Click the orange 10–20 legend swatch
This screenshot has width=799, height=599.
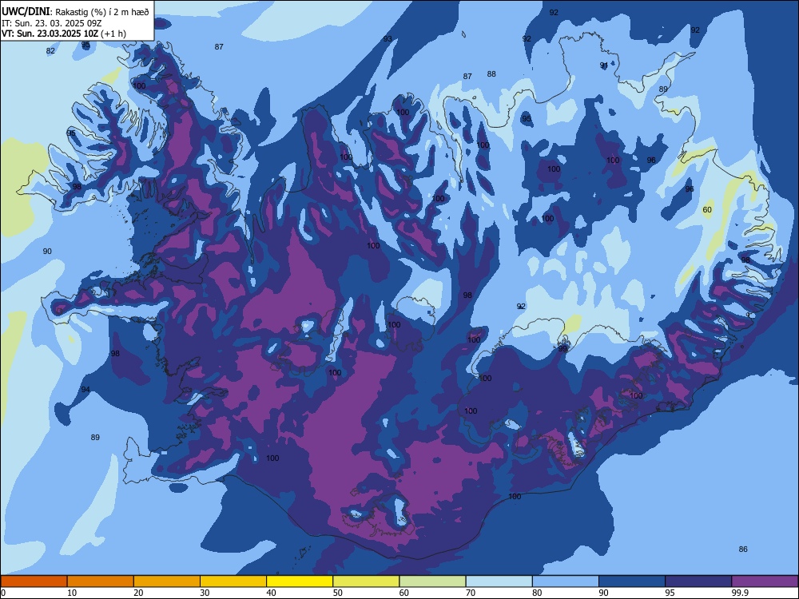click(x=101, y=581)
